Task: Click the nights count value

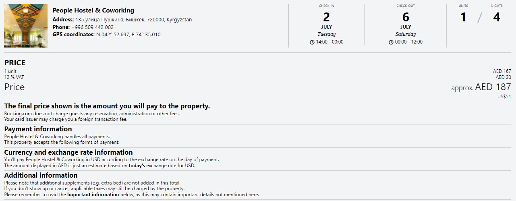Action: click(497, 17)
